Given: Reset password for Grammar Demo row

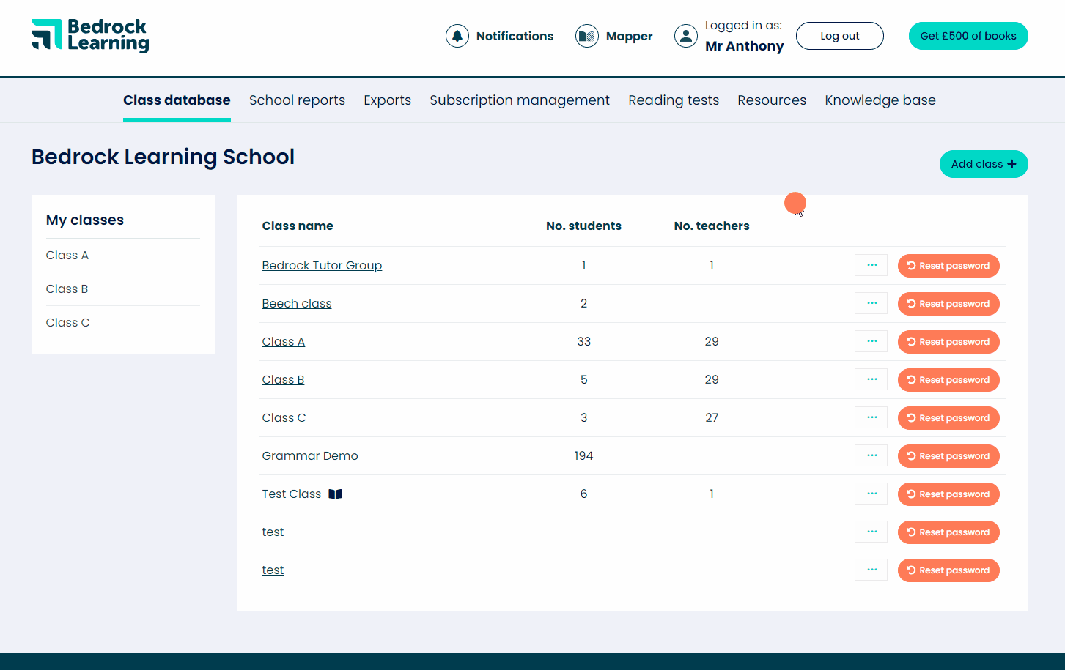Looking at the screenshot, I should point(948,456).
